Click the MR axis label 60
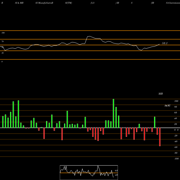 [176, 113]
